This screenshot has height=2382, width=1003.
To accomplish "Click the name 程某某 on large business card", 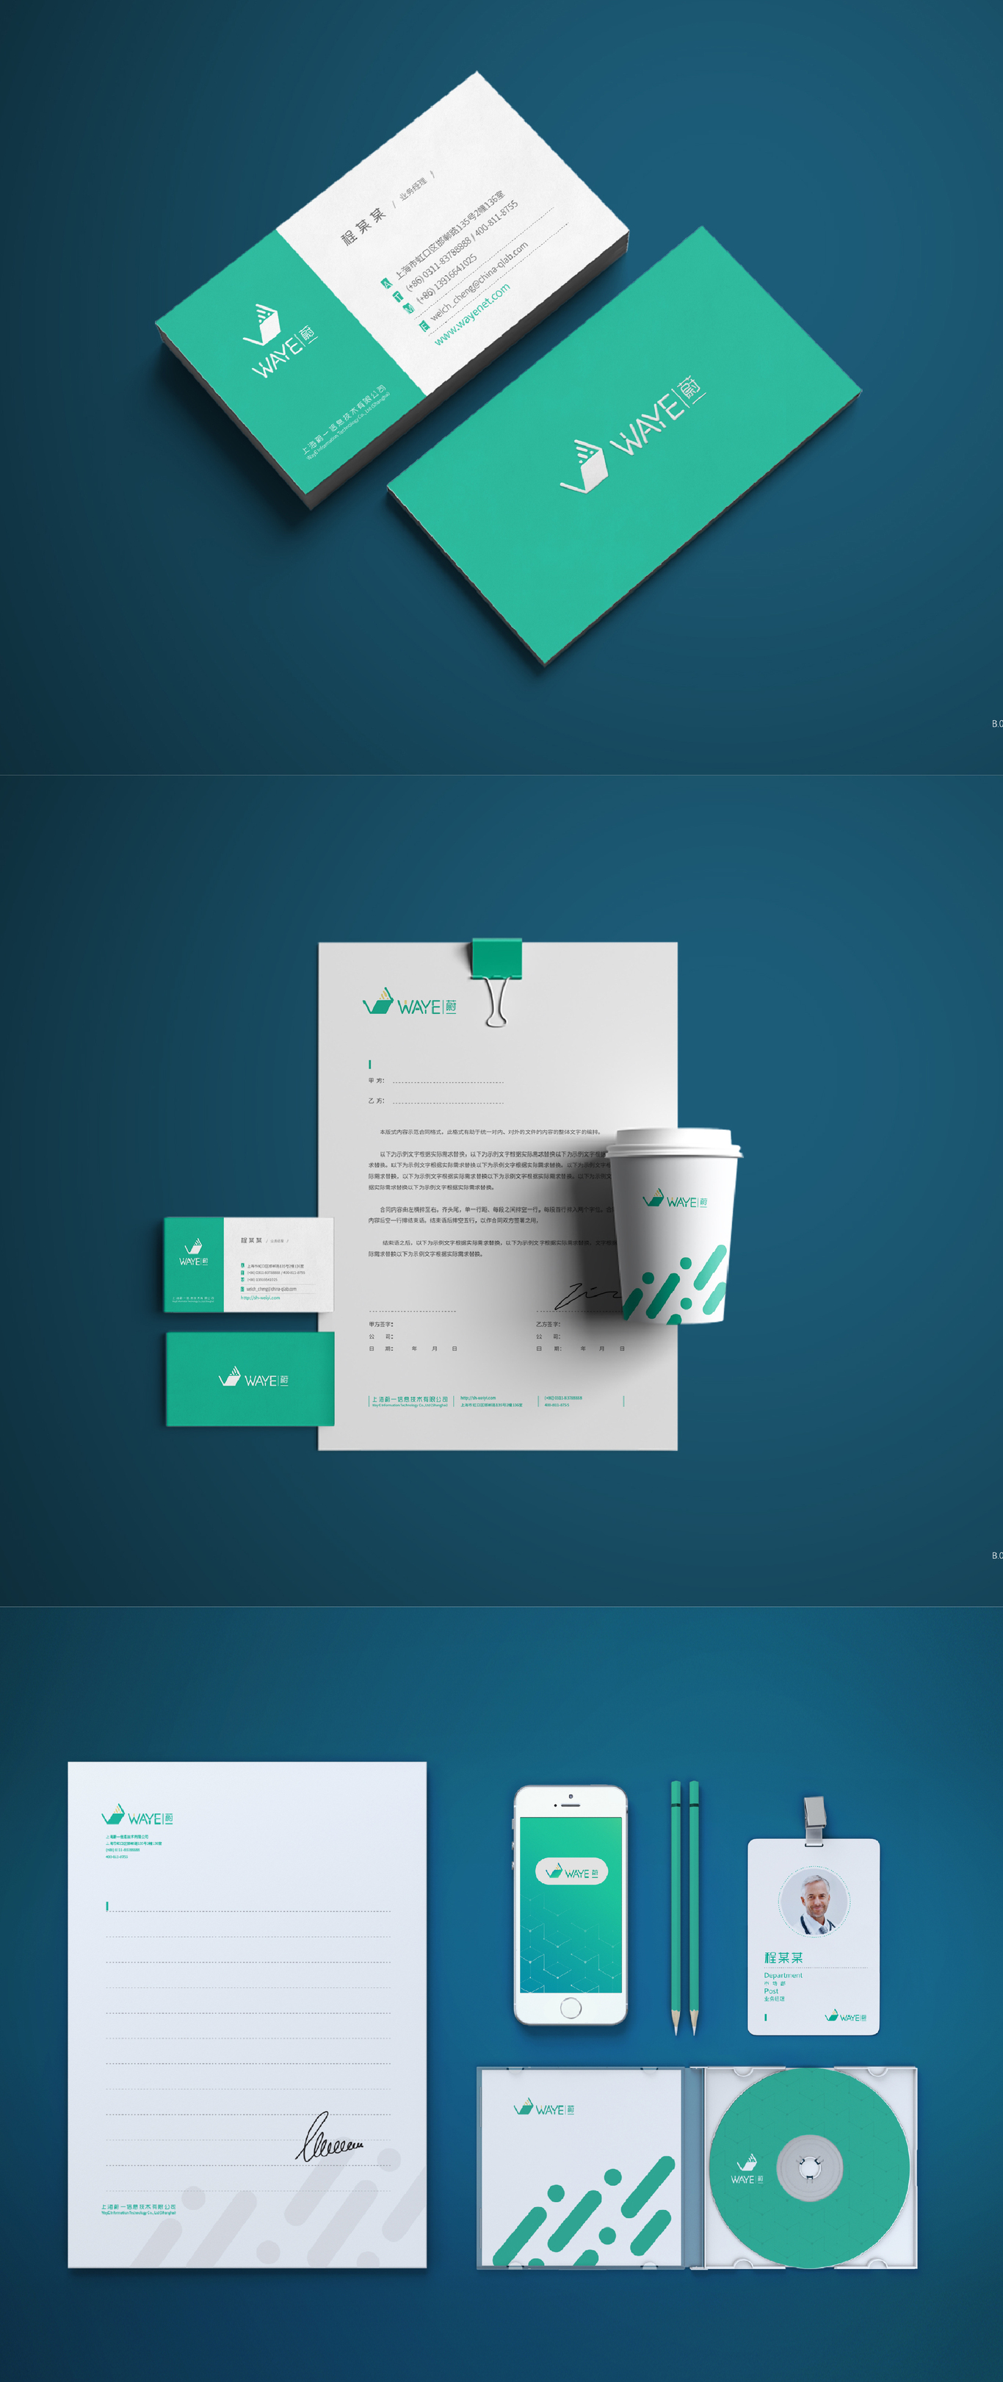I will coord(363,226).
